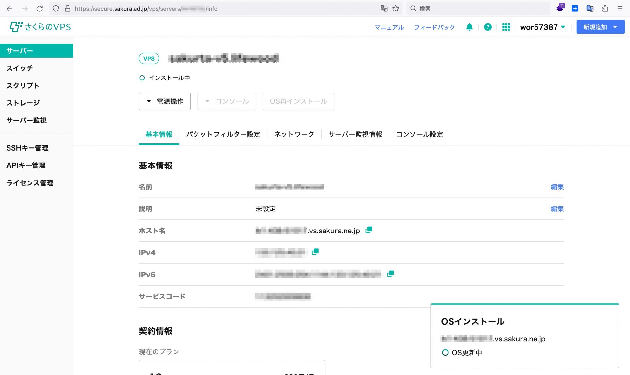Expand the 新規追加 dropdown button

[600, 27]
